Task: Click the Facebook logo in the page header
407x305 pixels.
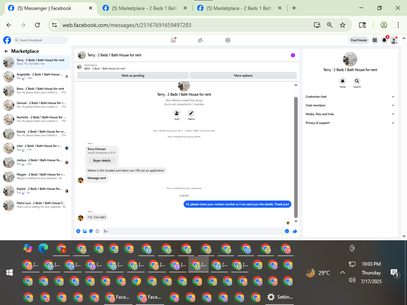Action: (x=7, y=40)
